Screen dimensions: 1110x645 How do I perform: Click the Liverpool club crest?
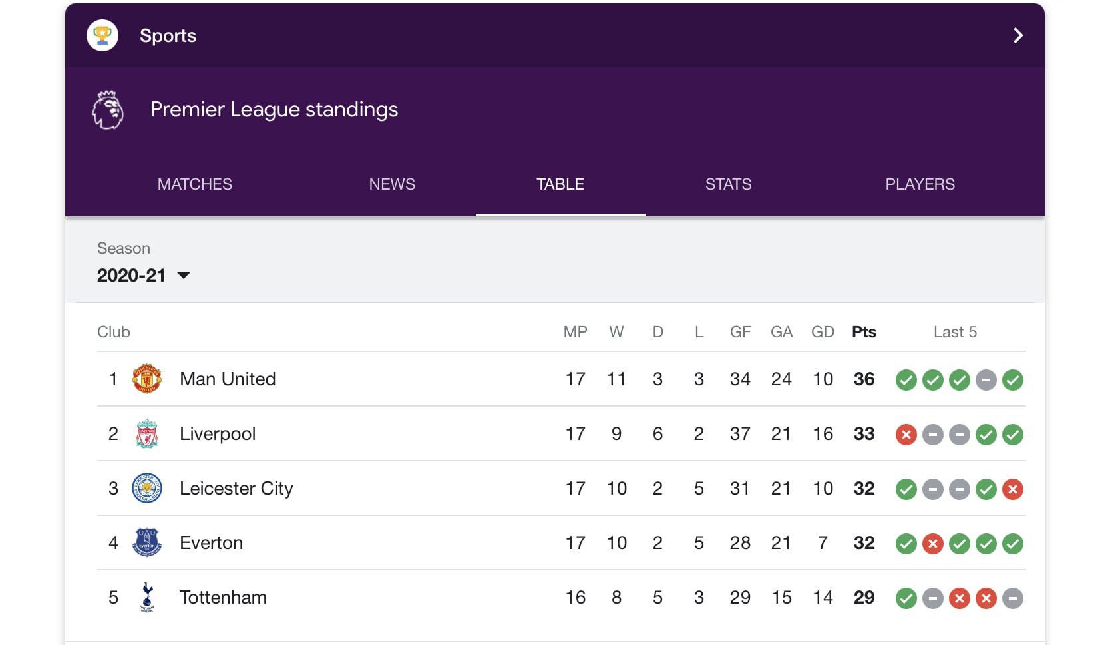[x=147, y=434]
